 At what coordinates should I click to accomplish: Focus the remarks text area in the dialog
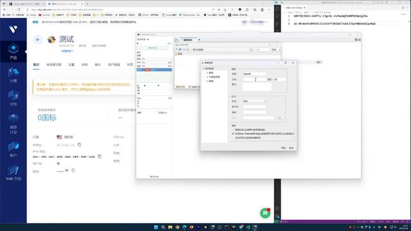[257, 87]
